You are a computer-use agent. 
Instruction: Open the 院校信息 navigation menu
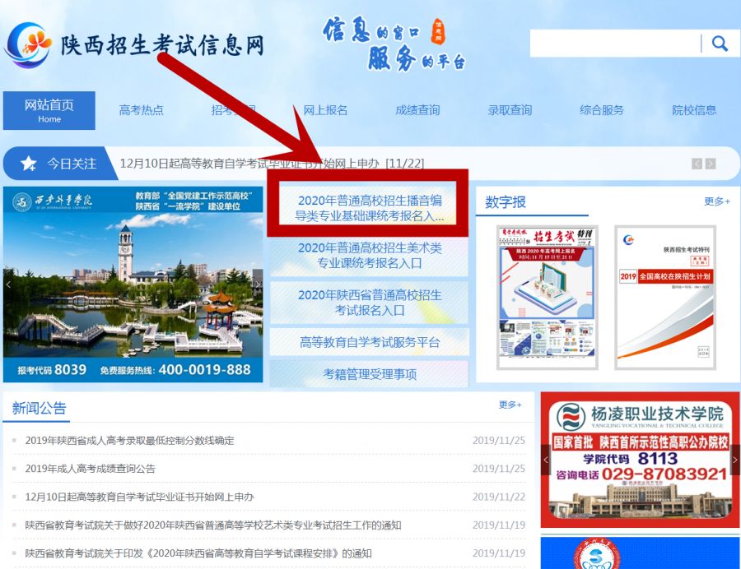point(692,109)
